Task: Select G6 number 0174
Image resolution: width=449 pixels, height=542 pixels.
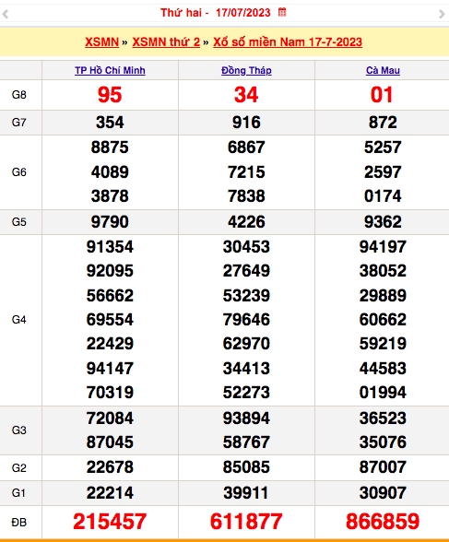Action: [383, 196]
